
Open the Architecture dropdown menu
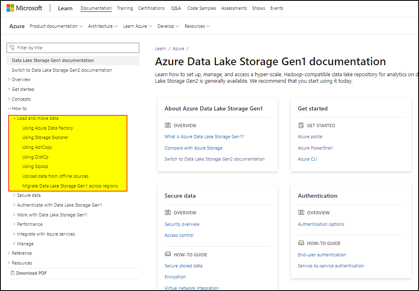103,26
